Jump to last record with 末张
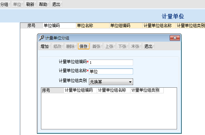Image resolution: width=205 pixels, height=135 pixels. 135,46
